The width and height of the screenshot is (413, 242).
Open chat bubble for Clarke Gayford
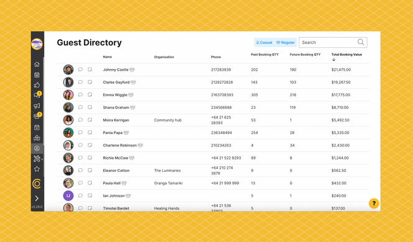point(80,82)
